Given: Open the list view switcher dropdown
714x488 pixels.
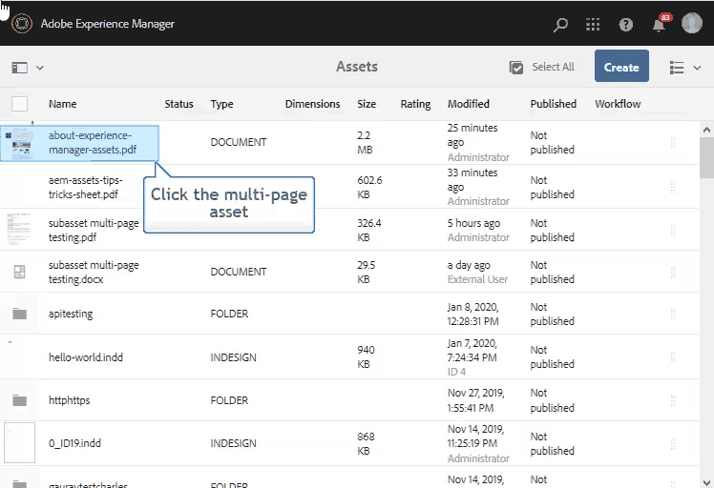Looking at the screenshot, I should click(685, 68).
